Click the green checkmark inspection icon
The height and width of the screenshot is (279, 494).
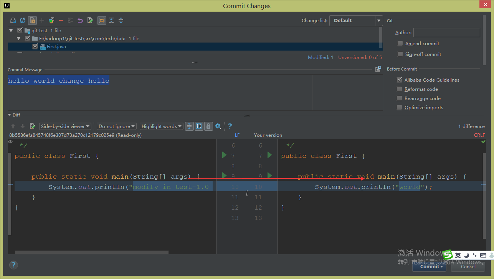pos(483,142)
